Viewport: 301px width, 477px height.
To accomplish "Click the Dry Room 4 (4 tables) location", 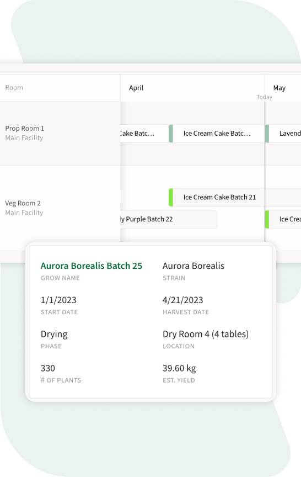I will click(206, 334).
